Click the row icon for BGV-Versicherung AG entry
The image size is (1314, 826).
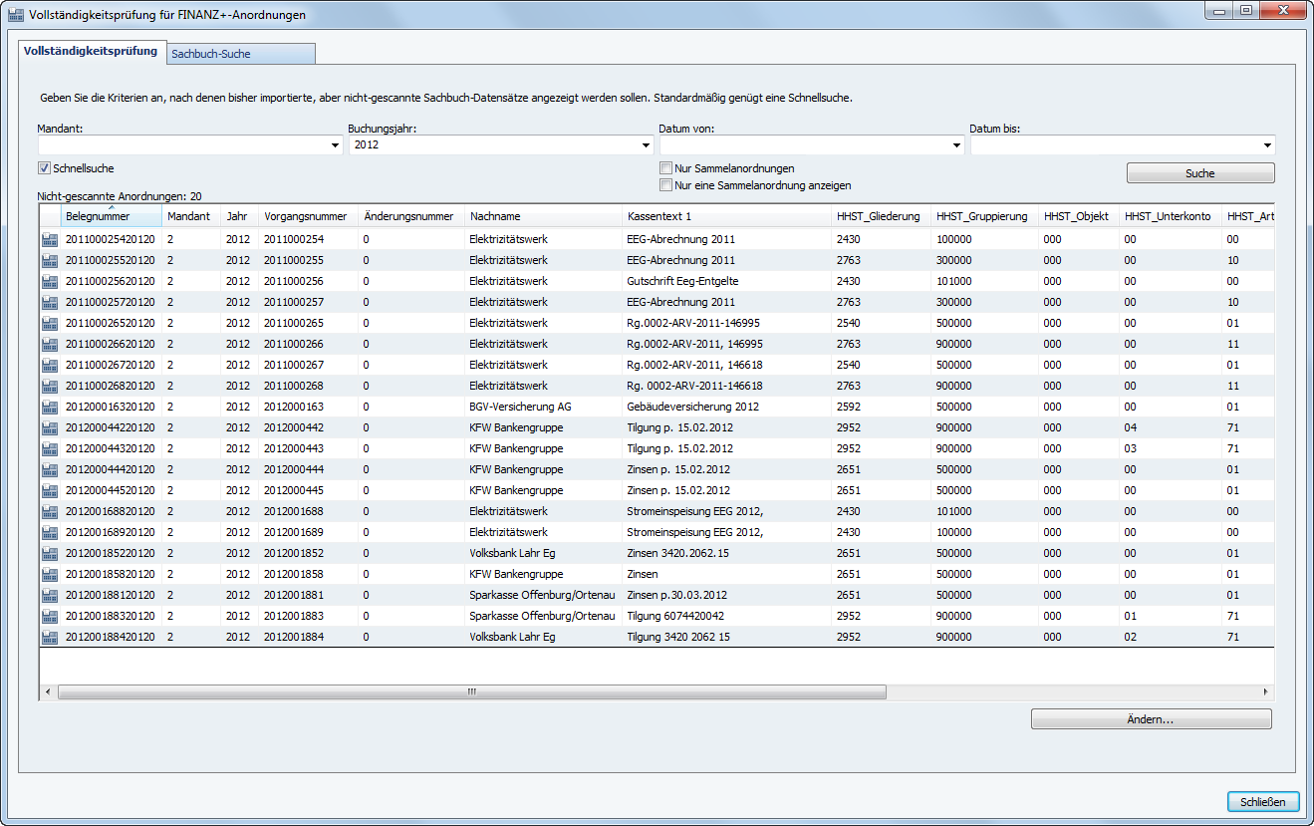(50, 407)
